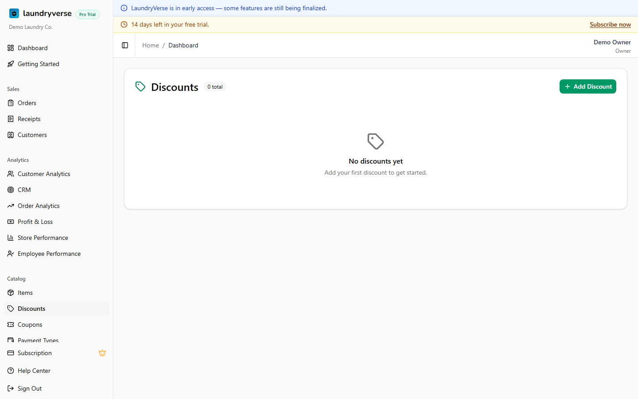Open the Receipts page
This screenshot has width=638, height=399.
click(56, 119)
